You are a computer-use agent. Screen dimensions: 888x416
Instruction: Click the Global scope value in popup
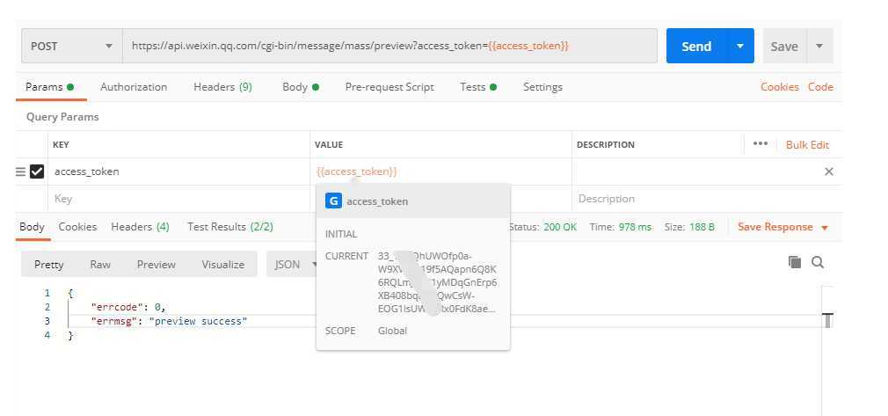coord(392,331)
